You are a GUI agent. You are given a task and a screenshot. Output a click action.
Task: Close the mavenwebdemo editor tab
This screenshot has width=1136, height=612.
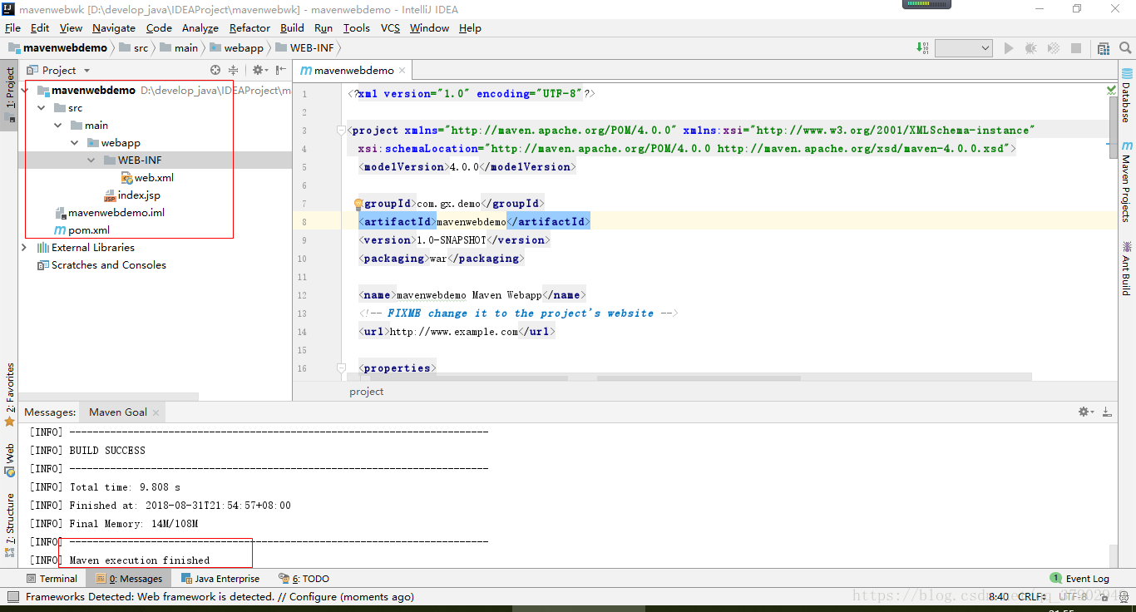click(403, 71)
